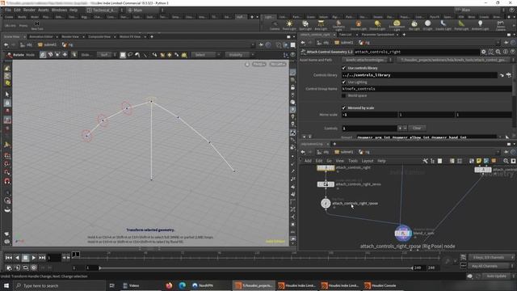Toggle pin on the network editor pane

click(x=506, y=152)
